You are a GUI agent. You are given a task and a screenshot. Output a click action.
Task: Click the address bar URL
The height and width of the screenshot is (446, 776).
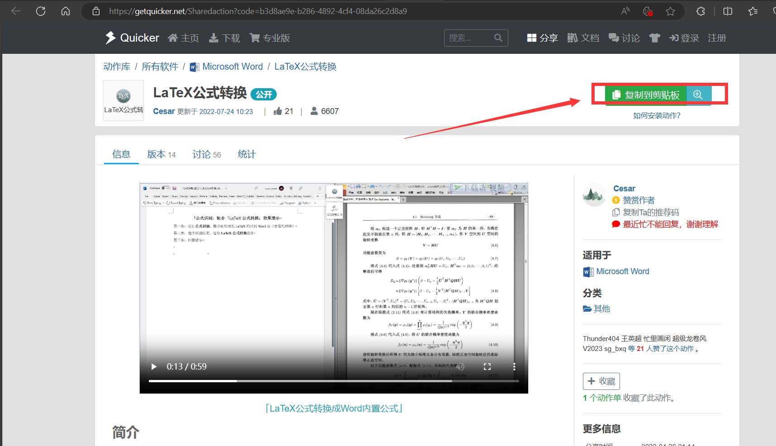(x=258, y=11)
